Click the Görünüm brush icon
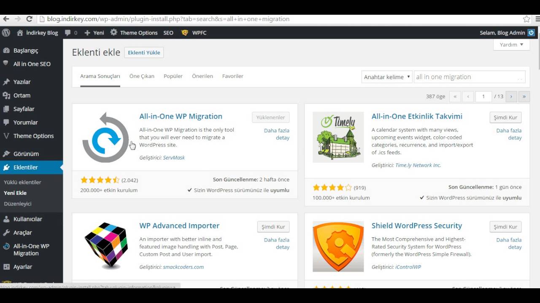540x303 pixels. coord(6,154)
